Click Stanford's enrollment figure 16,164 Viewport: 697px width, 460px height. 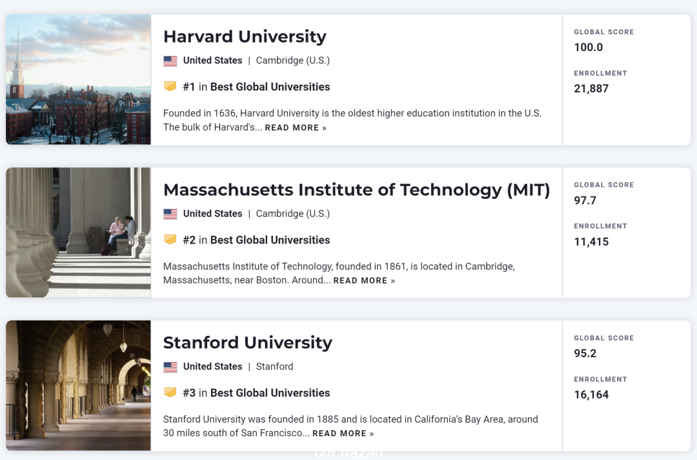(x=591, y=395)
